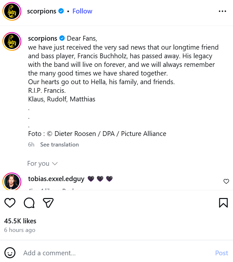Like tobias.exxel.edguy's comment
233x262 pixels.
click(x=226, y=181)
